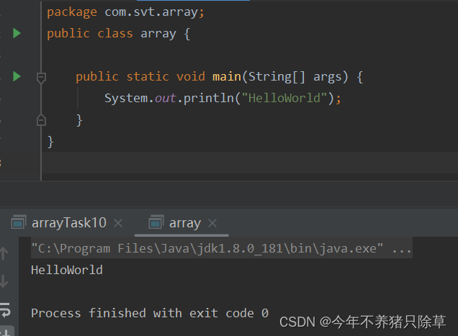Collapse fold marker at main's closing brace

pos(41,119)
